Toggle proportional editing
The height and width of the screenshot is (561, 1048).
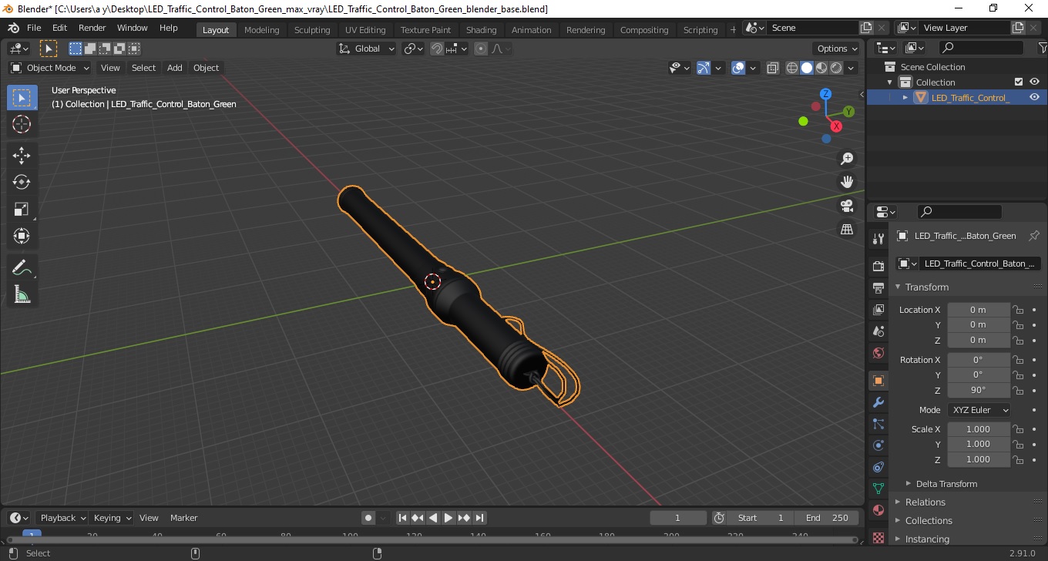[x=481, y=49]
